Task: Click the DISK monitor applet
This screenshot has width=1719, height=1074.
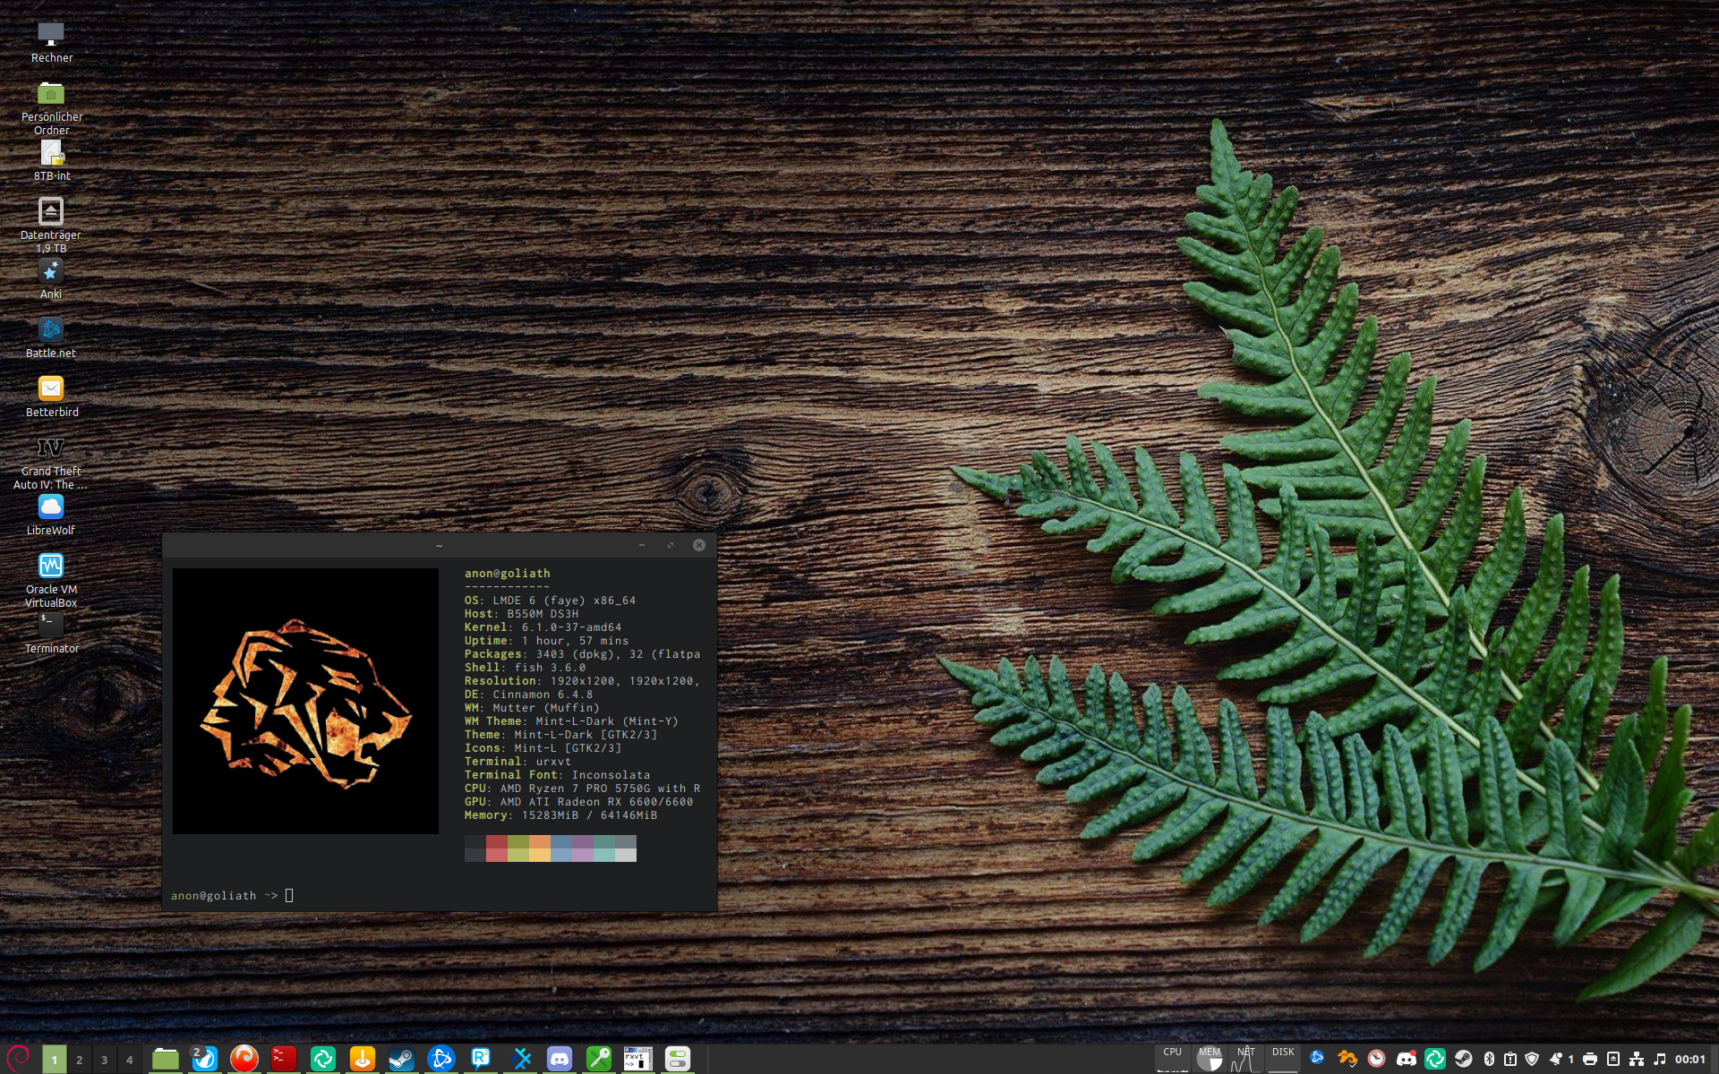Action: point(1283,1059)
